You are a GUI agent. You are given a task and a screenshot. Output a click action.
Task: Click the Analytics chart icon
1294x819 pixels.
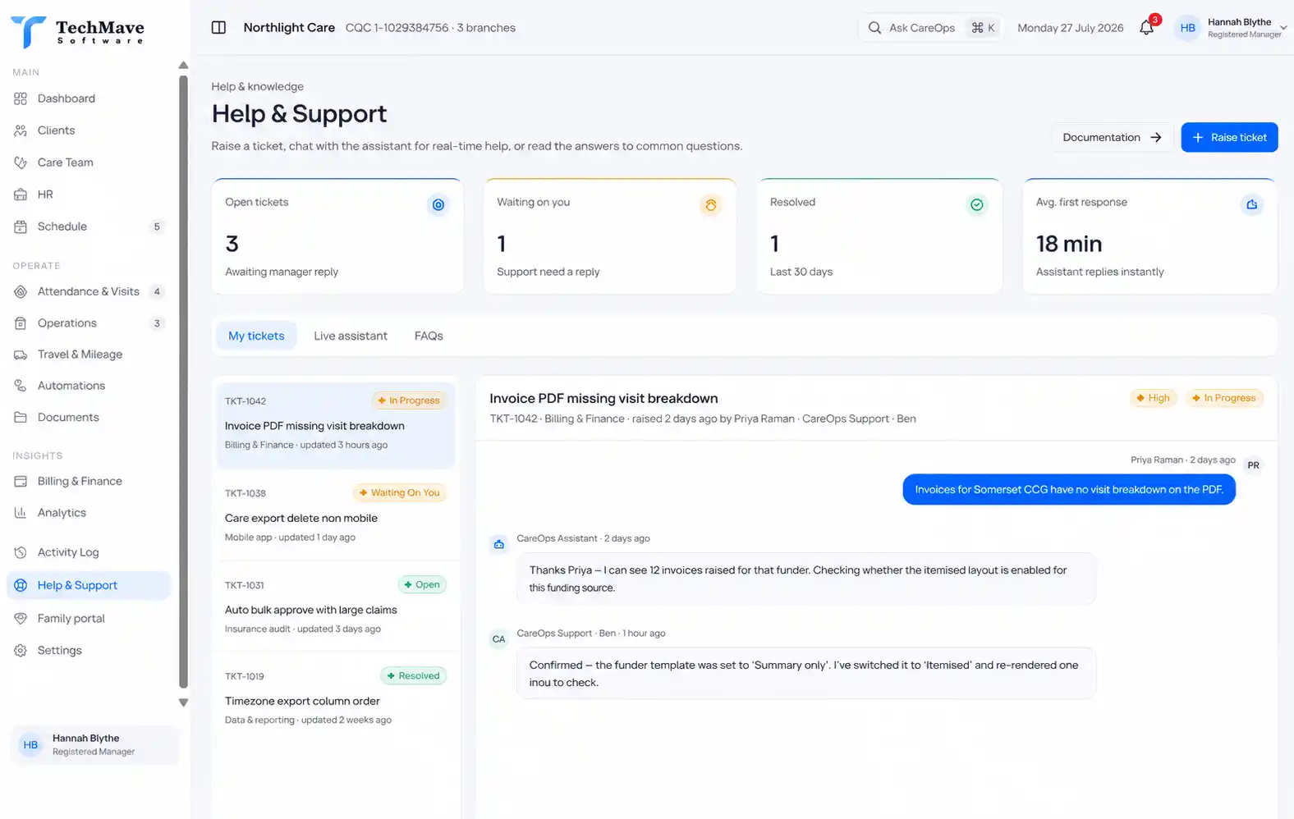point(21,513)
